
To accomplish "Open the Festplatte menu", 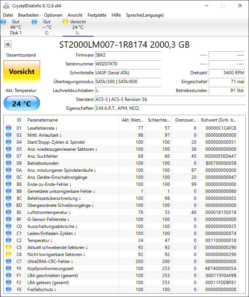I will tap(97, 15).
